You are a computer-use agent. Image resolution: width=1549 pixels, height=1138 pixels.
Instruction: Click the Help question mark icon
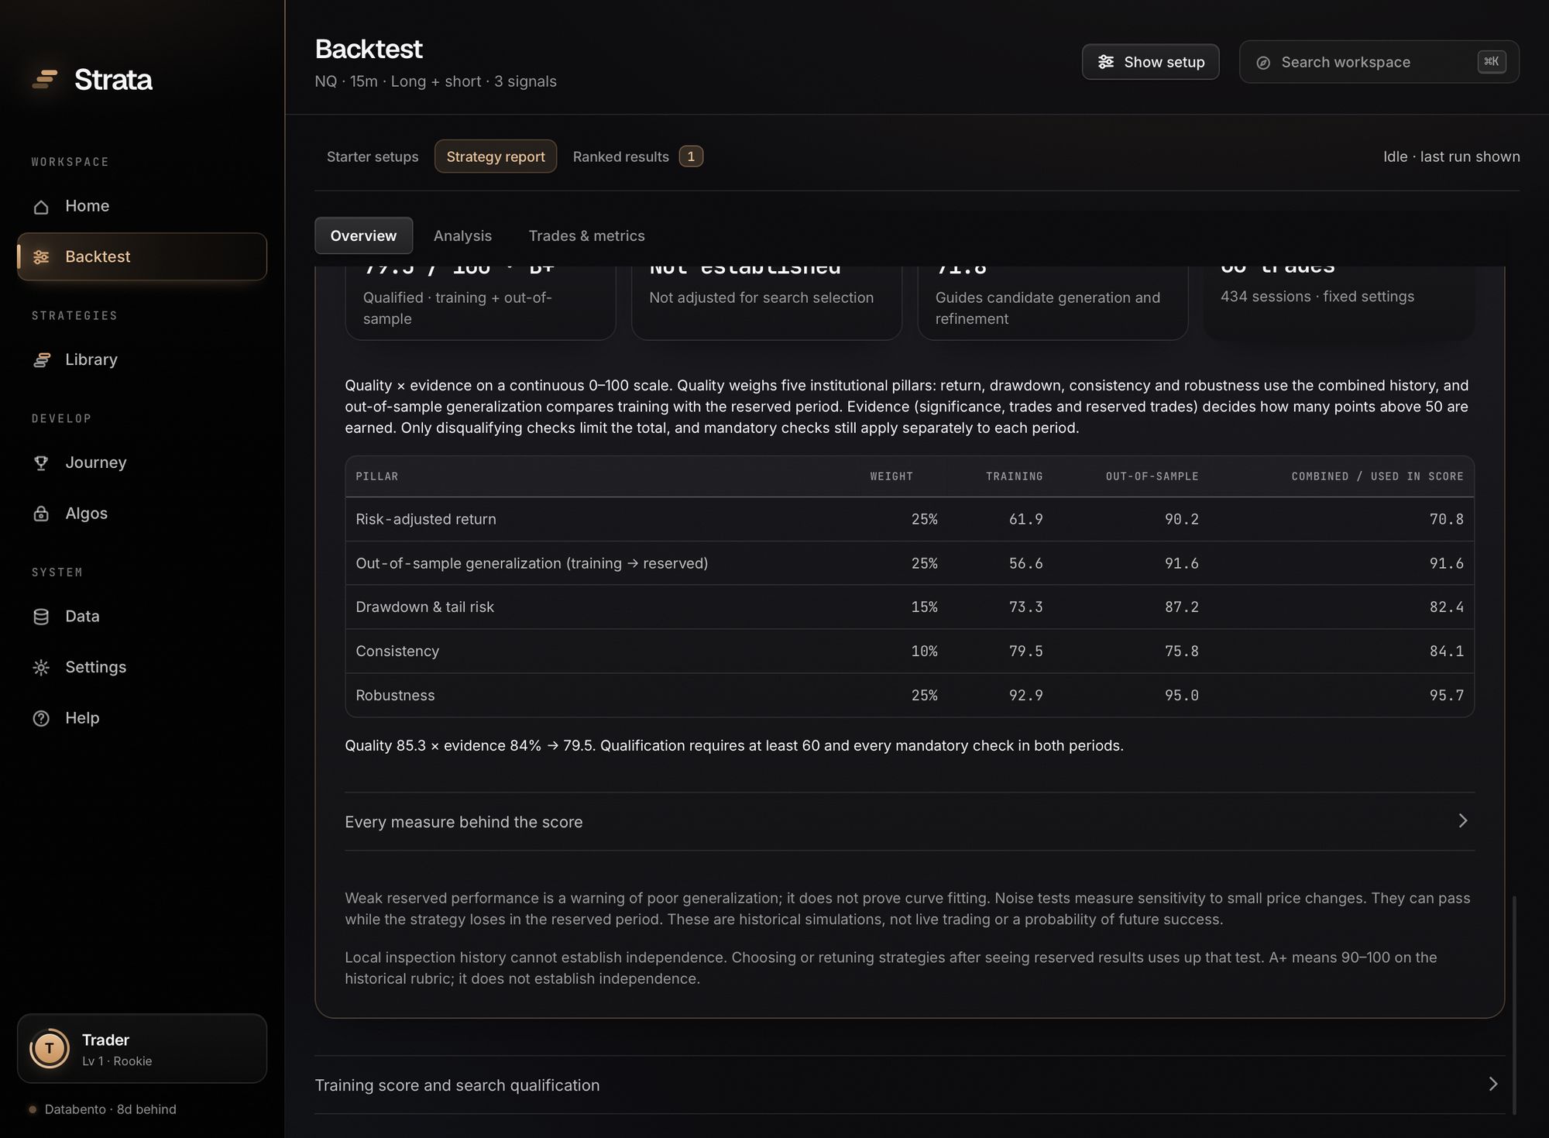(x=41, y=719)
